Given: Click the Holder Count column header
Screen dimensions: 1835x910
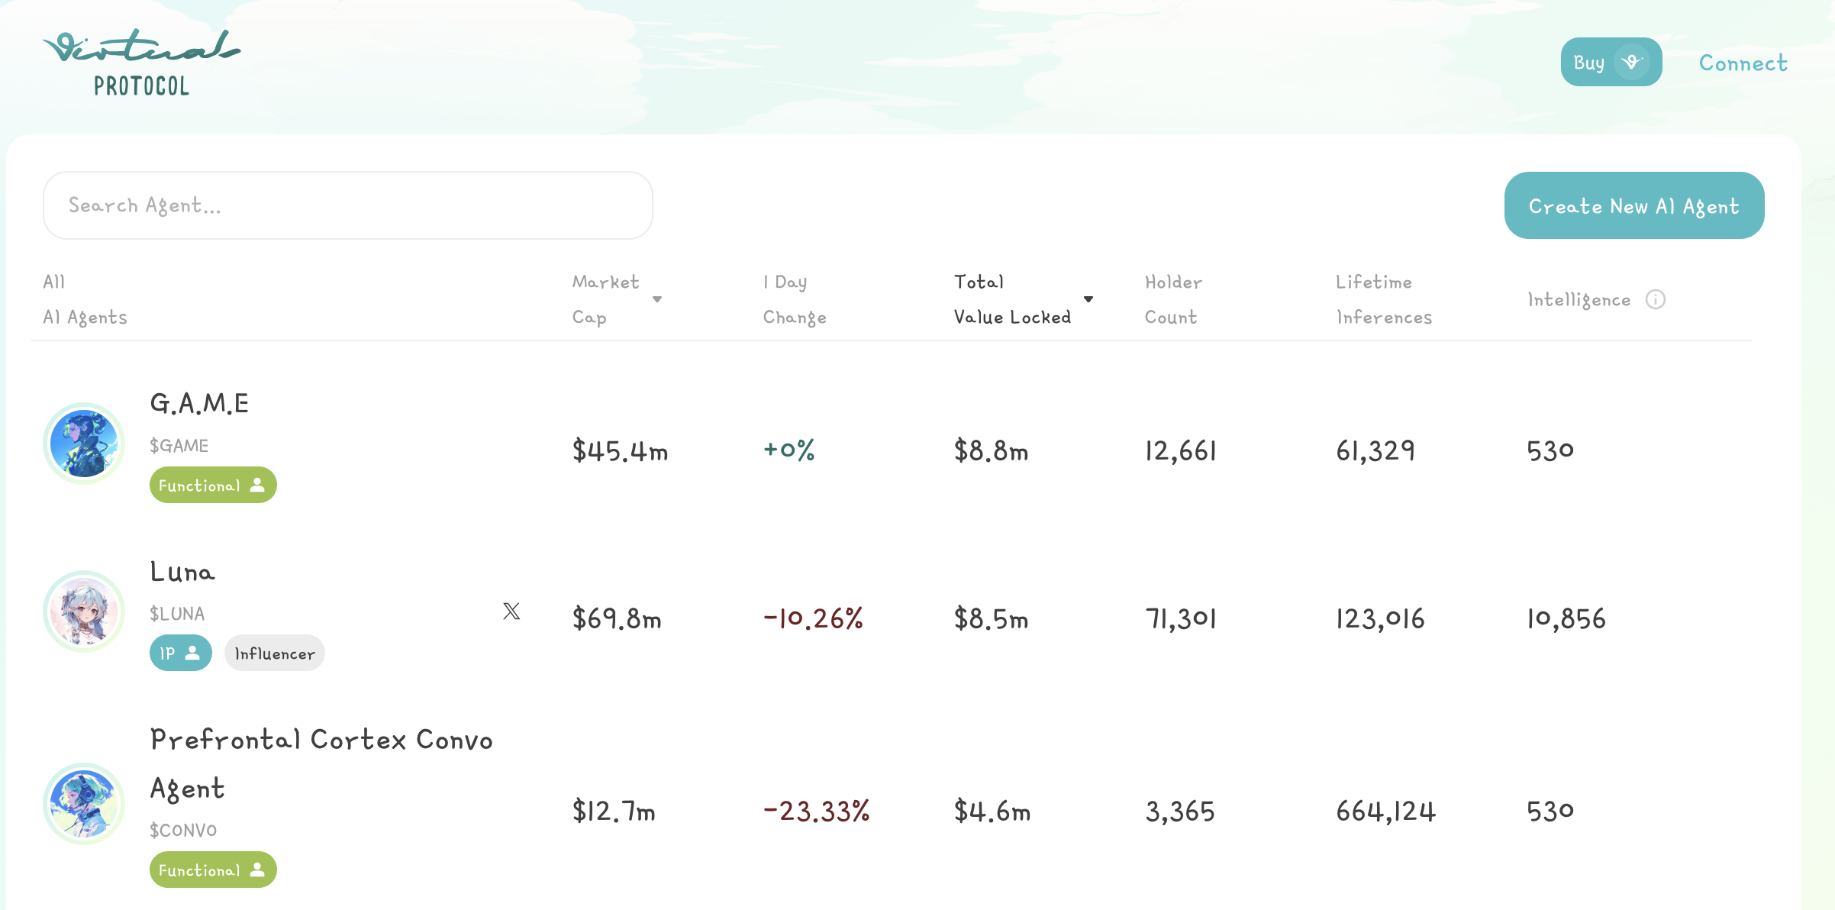Looking at the screenshot, I should point(1172,299).
